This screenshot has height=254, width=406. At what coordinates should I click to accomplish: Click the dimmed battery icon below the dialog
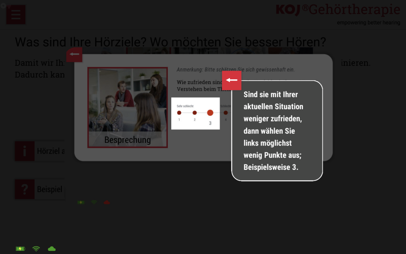(81, 202)
